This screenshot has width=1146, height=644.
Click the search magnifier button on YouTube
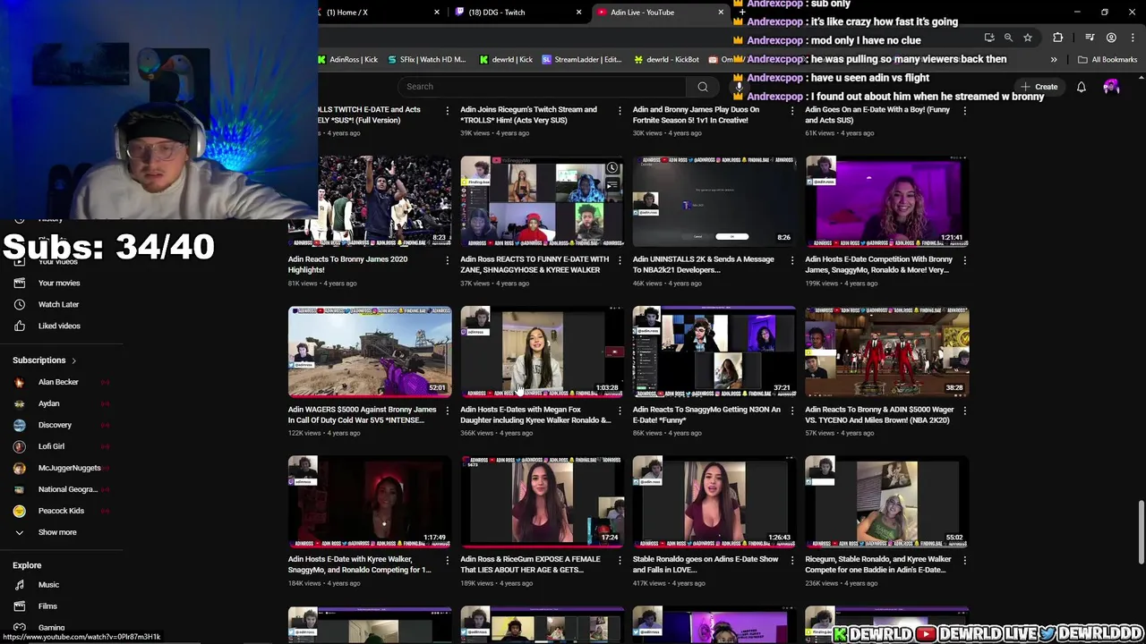click(x=703, y=87)
